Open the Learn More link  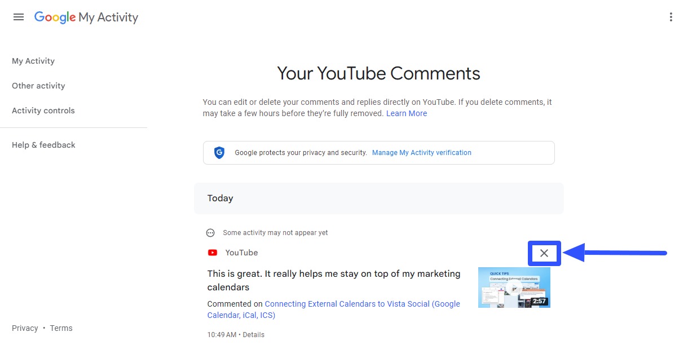coord(407,113)
